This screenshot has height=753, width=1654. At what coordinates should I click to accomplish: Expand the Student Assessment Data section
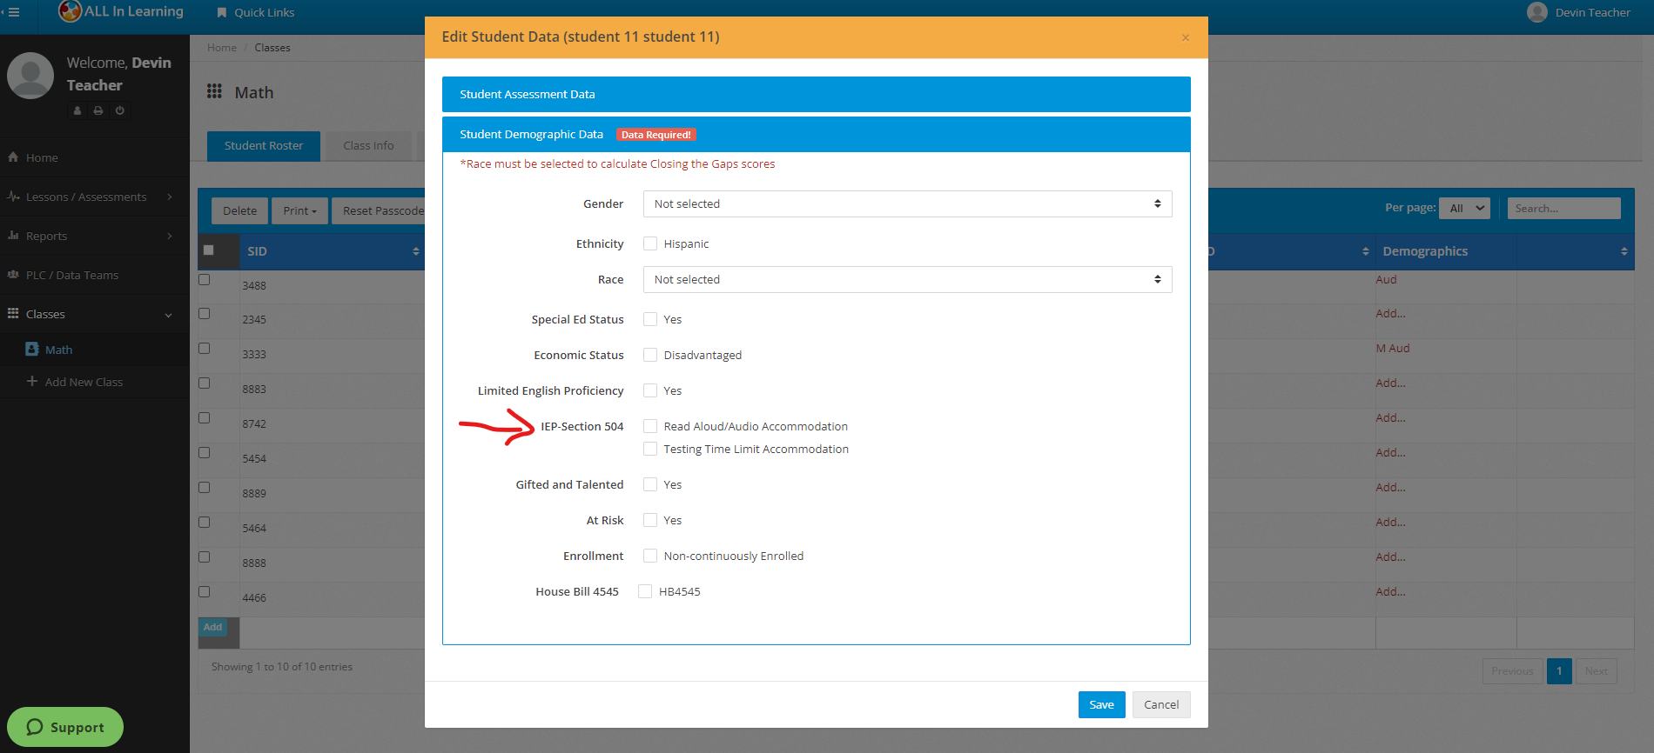click(x=816, y=94)
